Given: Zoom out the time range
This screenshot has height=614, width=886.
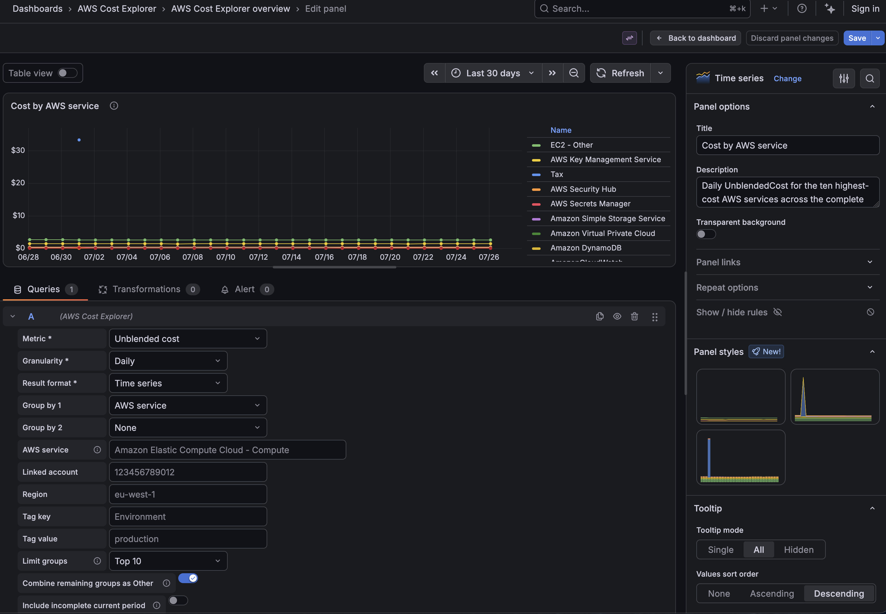Looking at the screenshot, I should click(x=574, y=73).
